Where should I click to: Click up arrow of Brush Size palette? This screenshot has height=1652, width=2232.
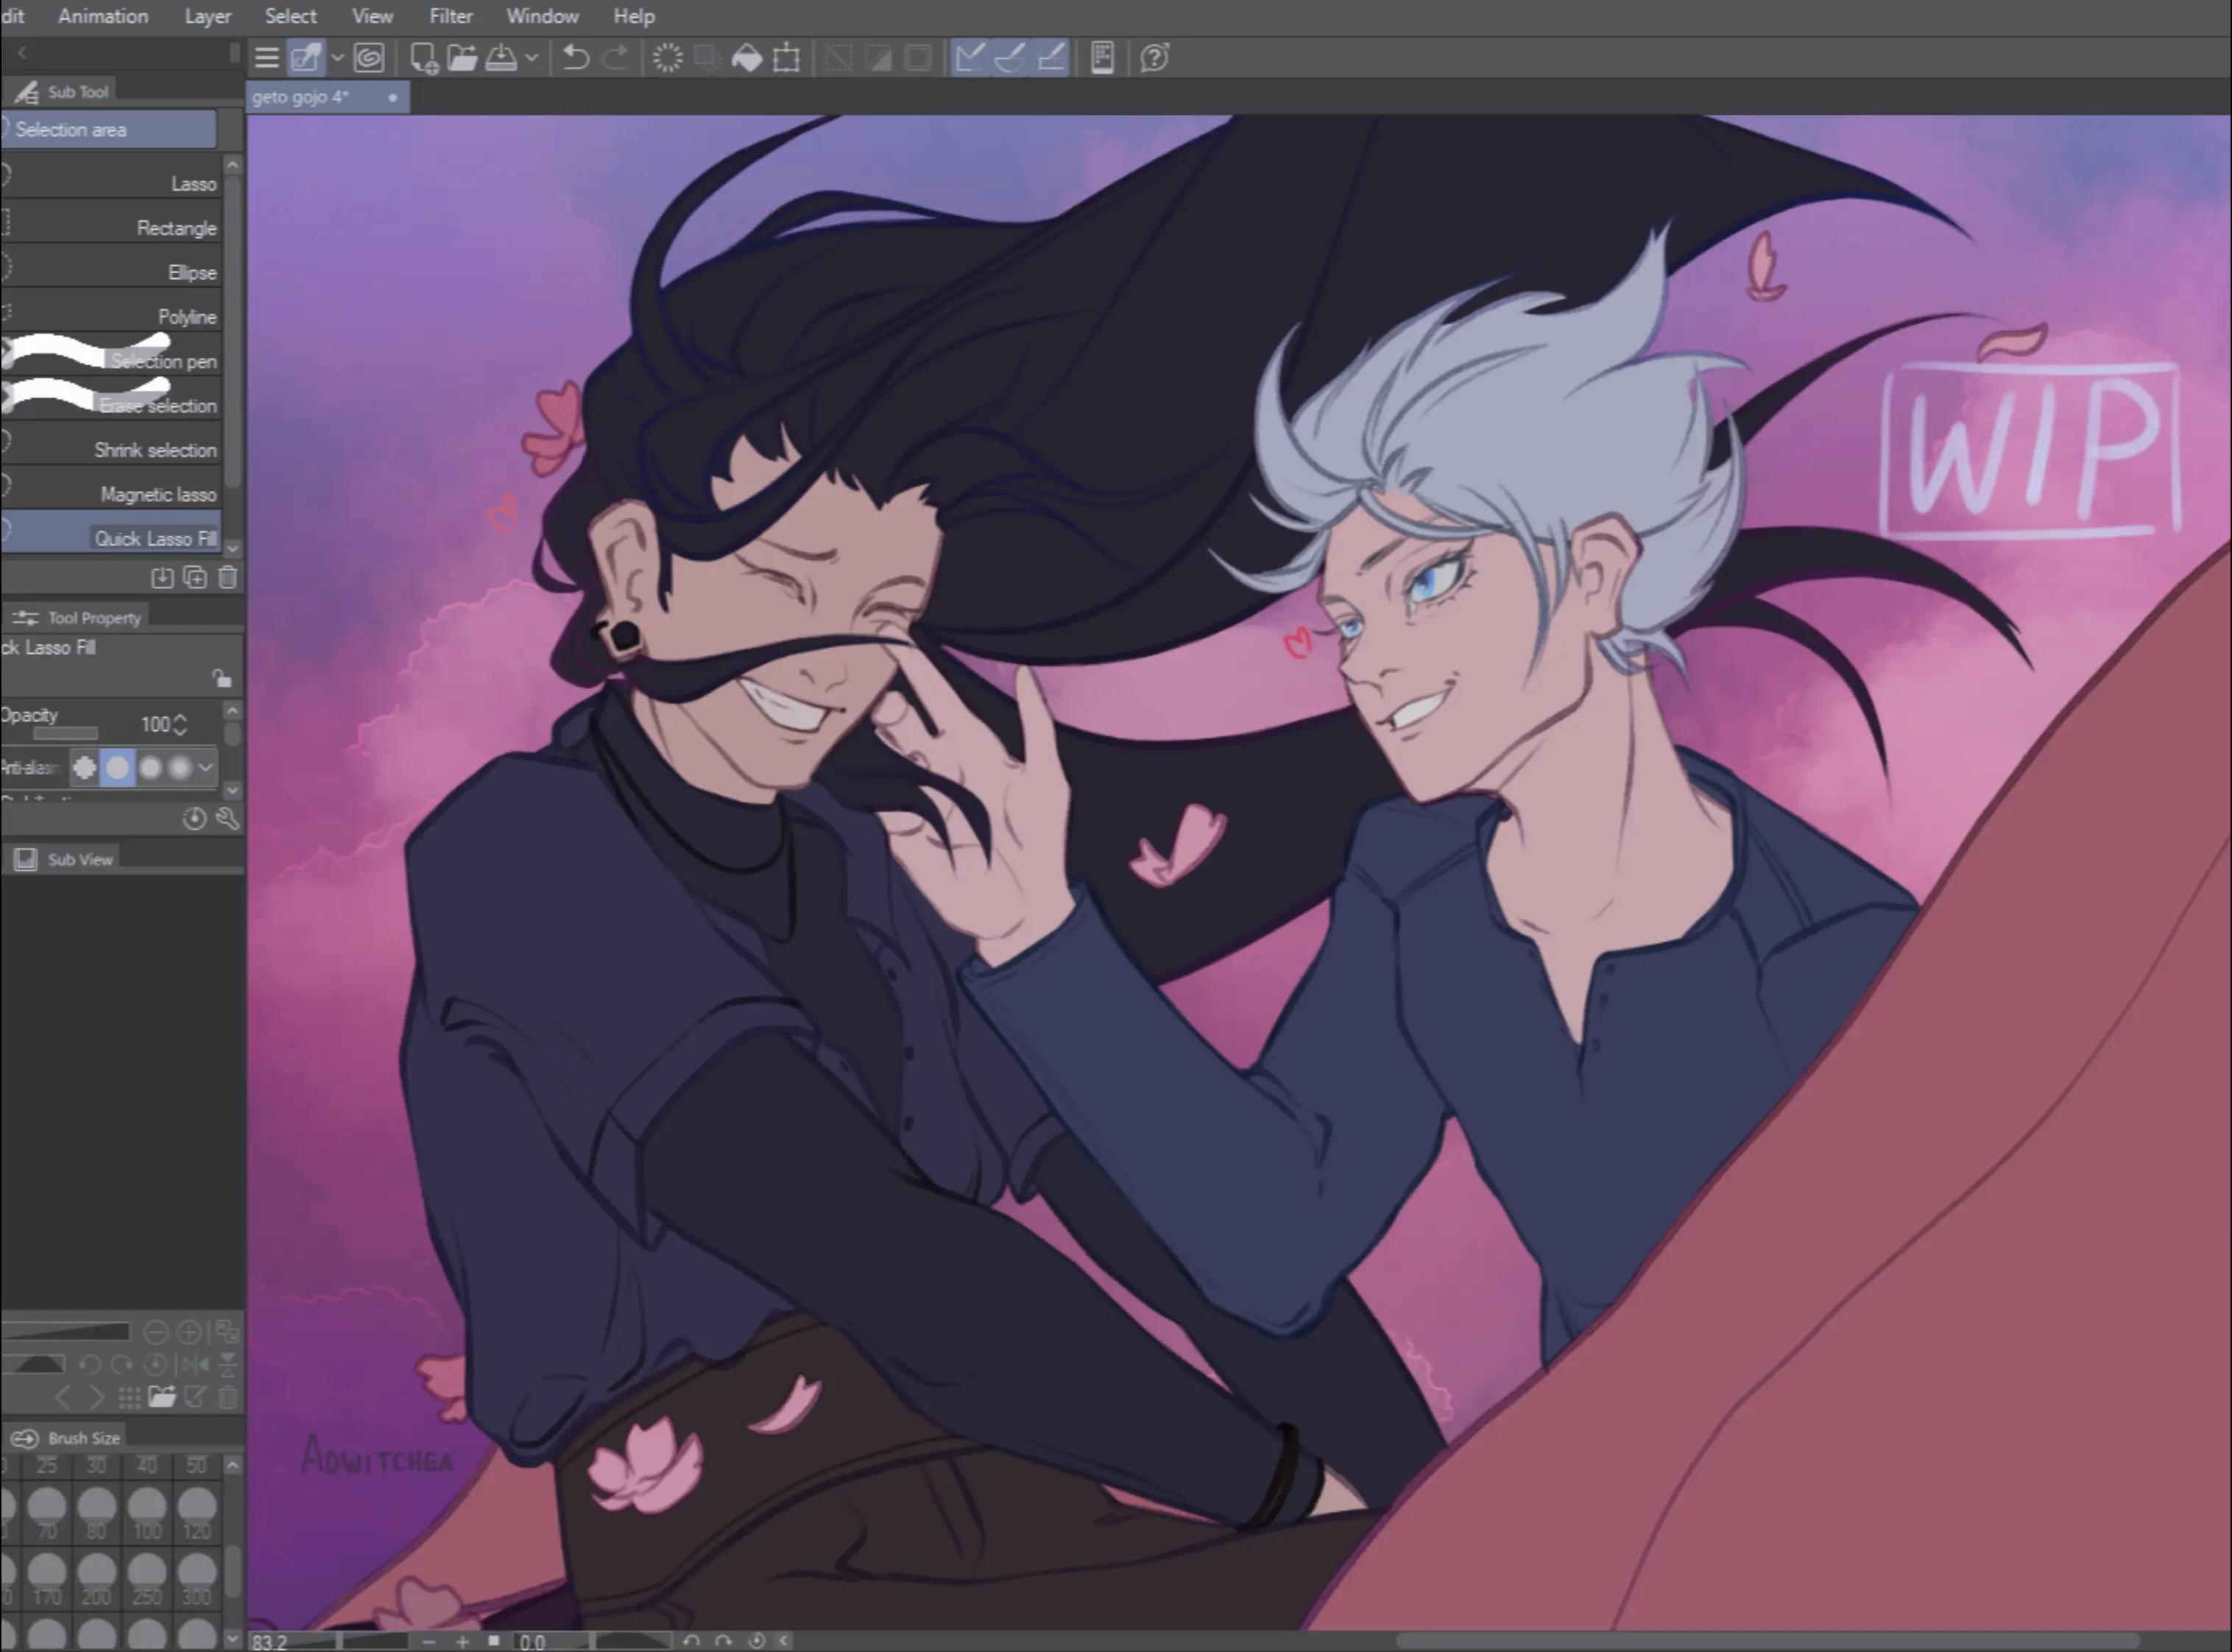233,1466
